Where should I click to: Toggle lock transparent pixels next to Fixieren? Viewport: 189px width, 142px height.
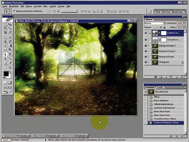coord(154,28)
